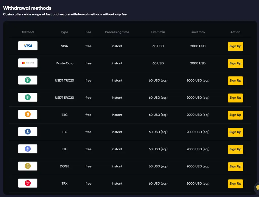Click the 2000 USD maximum in VISA row

click(x=198, y=46)
